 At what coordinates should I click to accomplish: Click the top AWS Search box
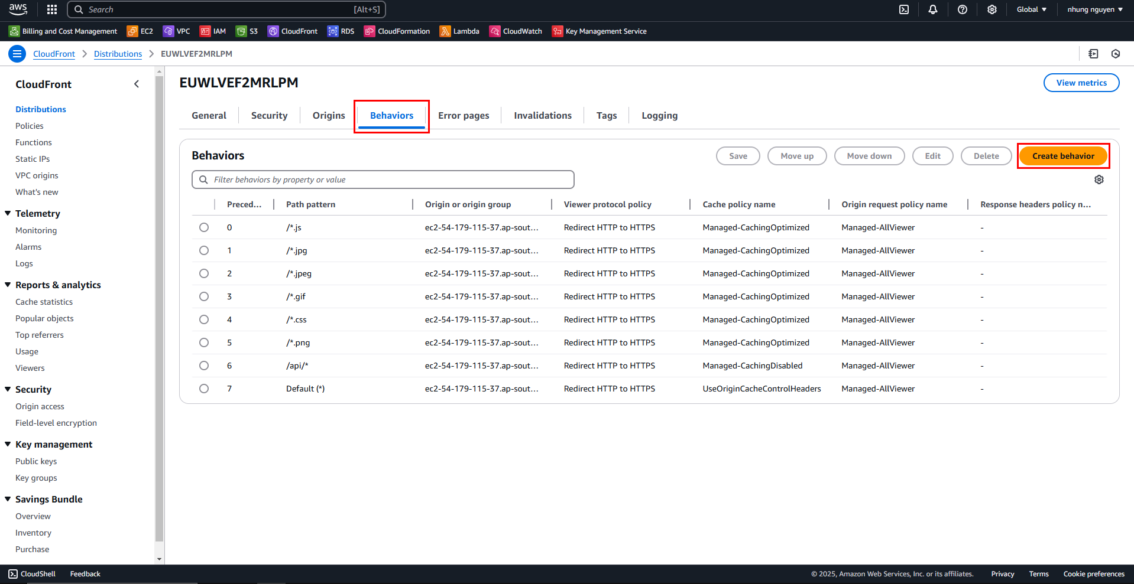point(226,9)
